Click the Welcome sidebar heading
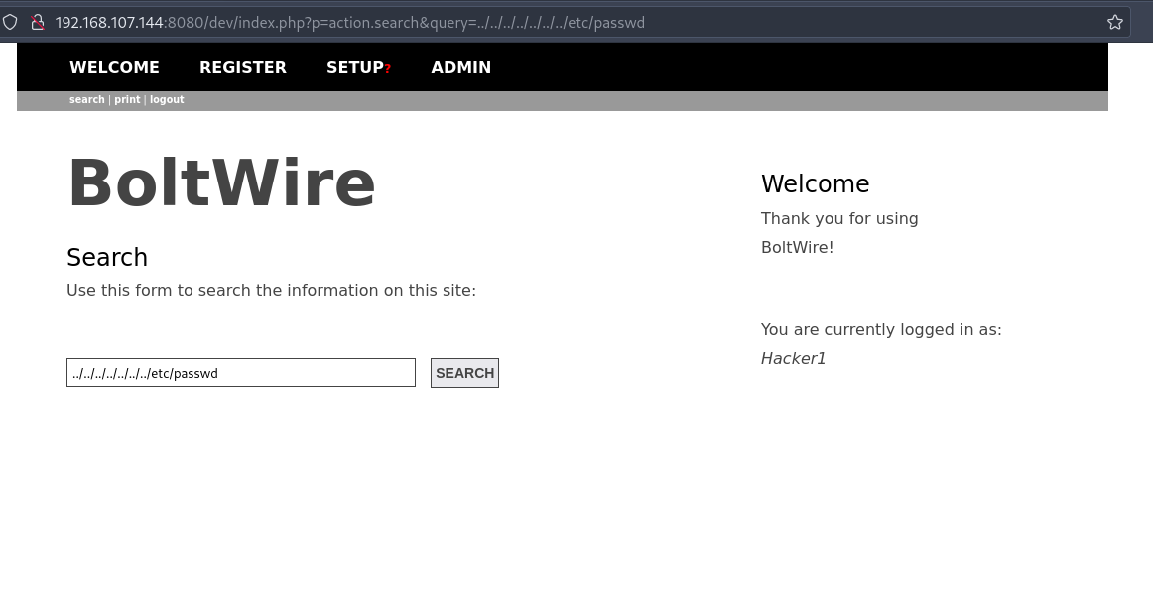1153x608 pixels. (x=815, y=183)
